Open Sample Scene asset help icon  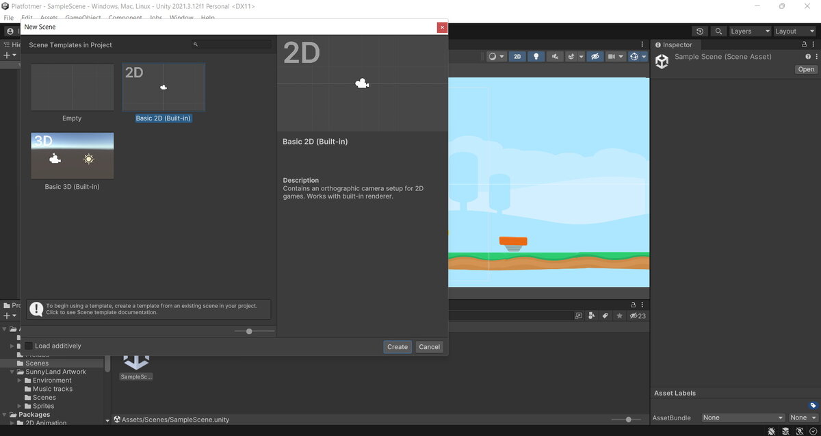coord(807,57)
